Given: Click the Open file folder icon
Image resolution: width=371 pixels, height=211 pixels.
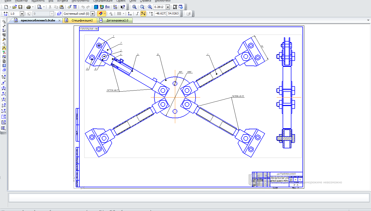Looking at the screenshot, I should (15, 7).
